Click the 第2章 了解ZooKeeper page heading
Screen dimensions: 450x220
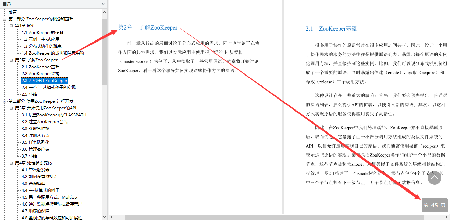click(x=148, y=27)
